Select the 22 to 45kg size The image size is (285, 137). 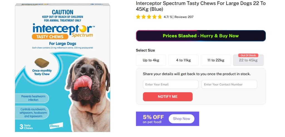click(x=248, y=60)
